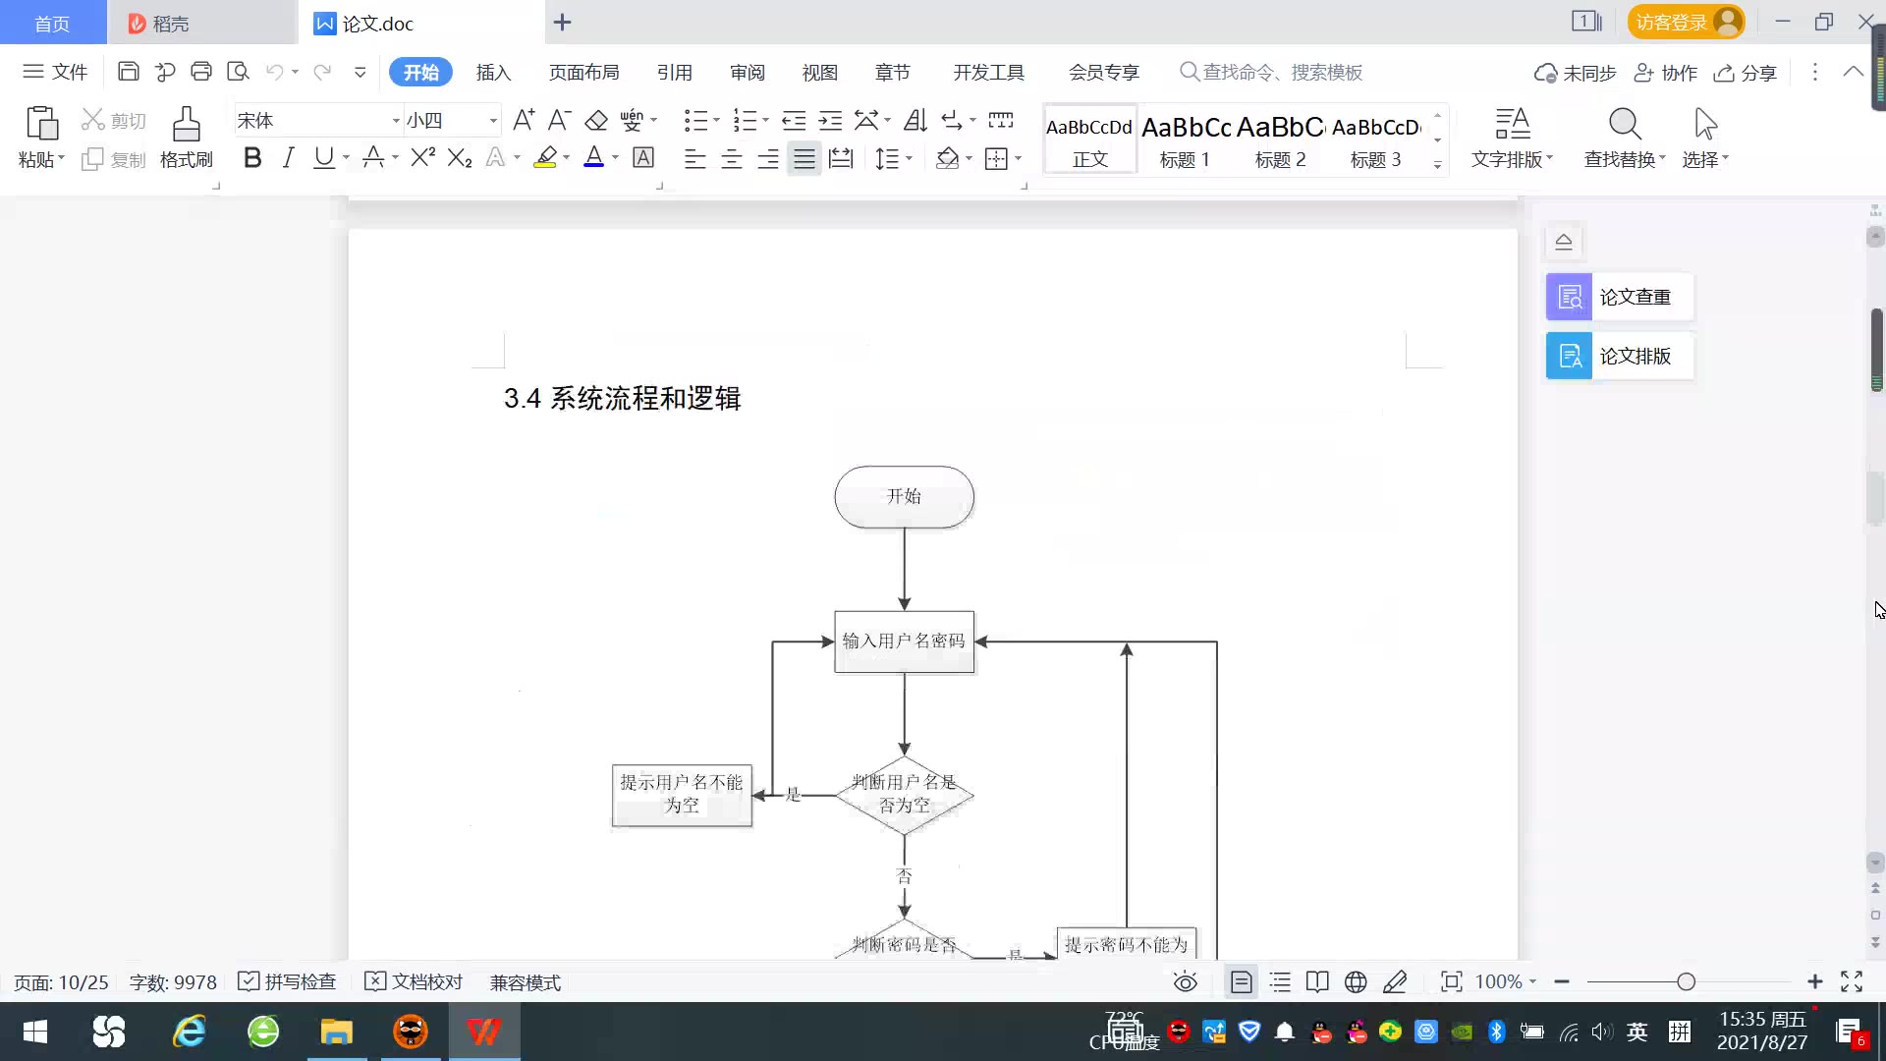Click the superscript X² icon

(422, 158)
